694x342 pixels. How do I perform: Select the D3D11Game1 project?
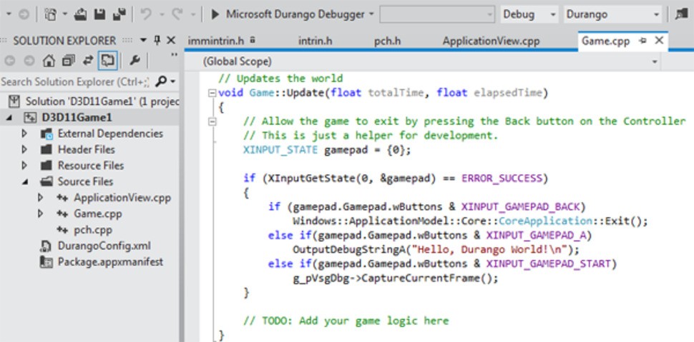click(77, 118)
